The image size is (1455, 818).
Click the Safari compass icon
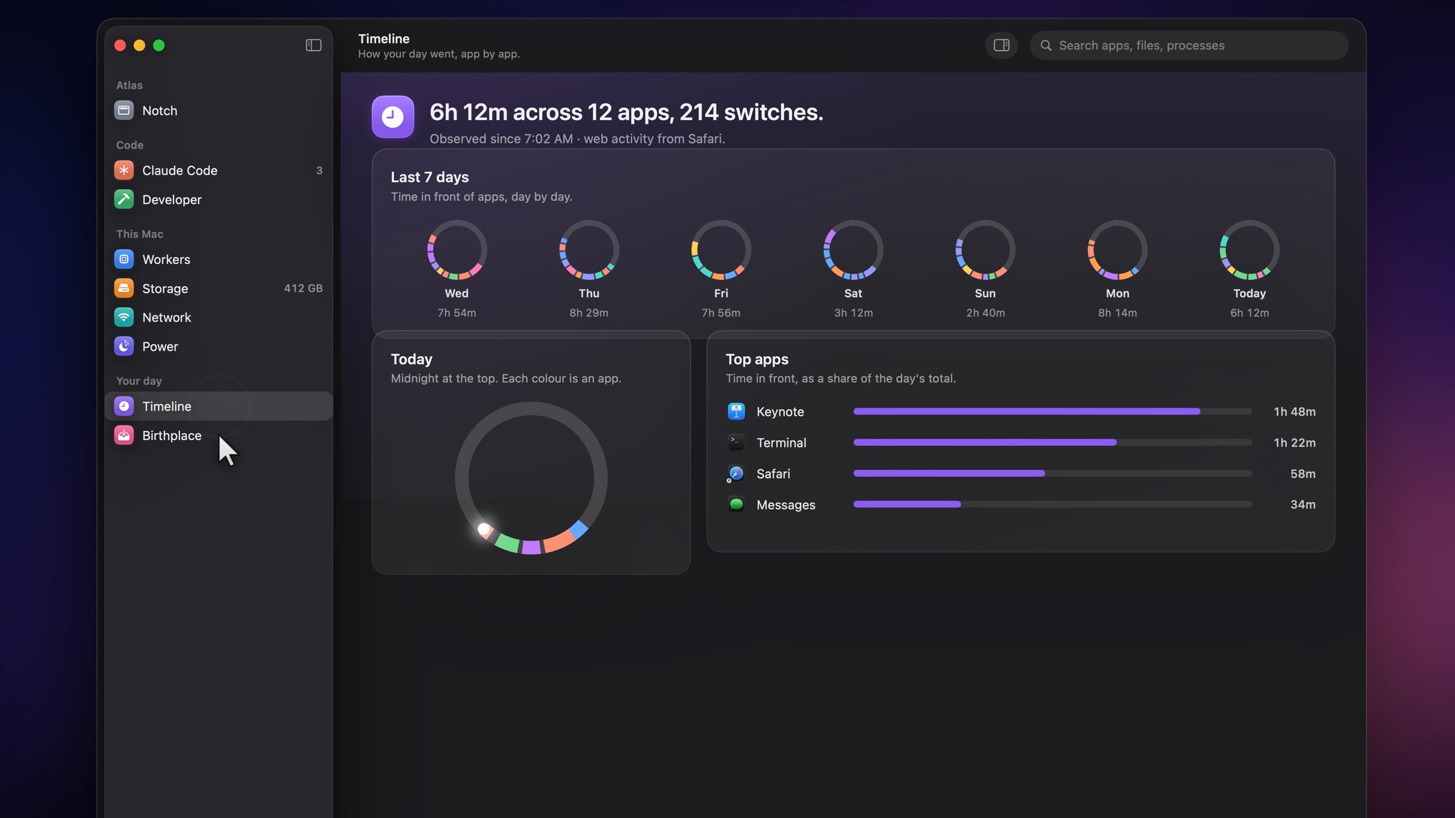[736, 473]
